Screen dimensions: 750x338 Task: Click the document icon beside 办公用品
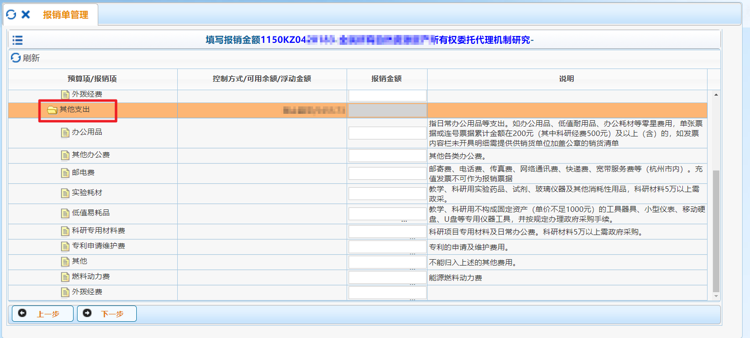point(65,133)
